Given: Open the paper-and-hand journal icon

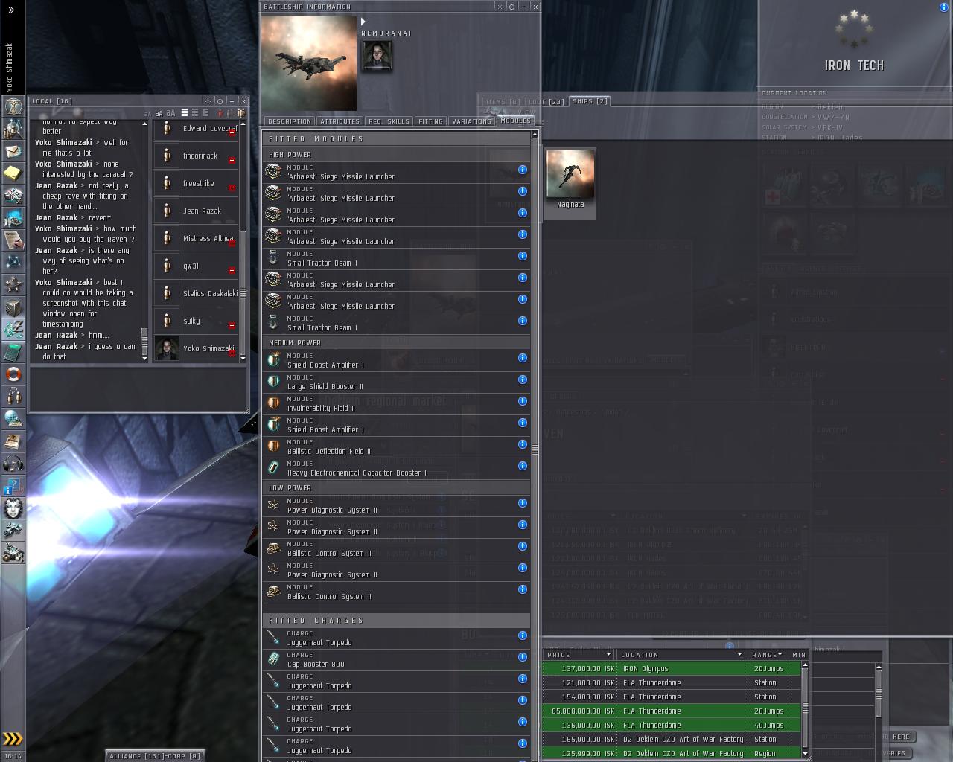Looking at the screenshot, I should click(x=13, y=240).
